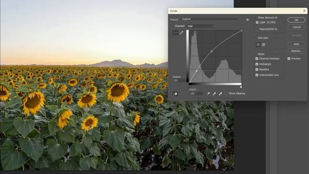
Task: Select the lower curve control point
Action: point(197,71)
